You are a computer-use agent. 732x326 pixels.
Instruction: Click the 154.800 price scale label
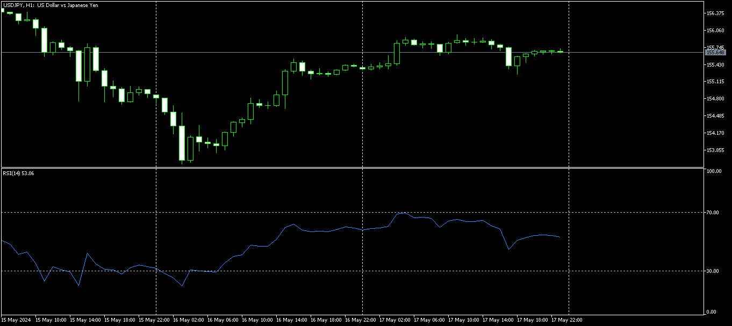coord(715,99)
